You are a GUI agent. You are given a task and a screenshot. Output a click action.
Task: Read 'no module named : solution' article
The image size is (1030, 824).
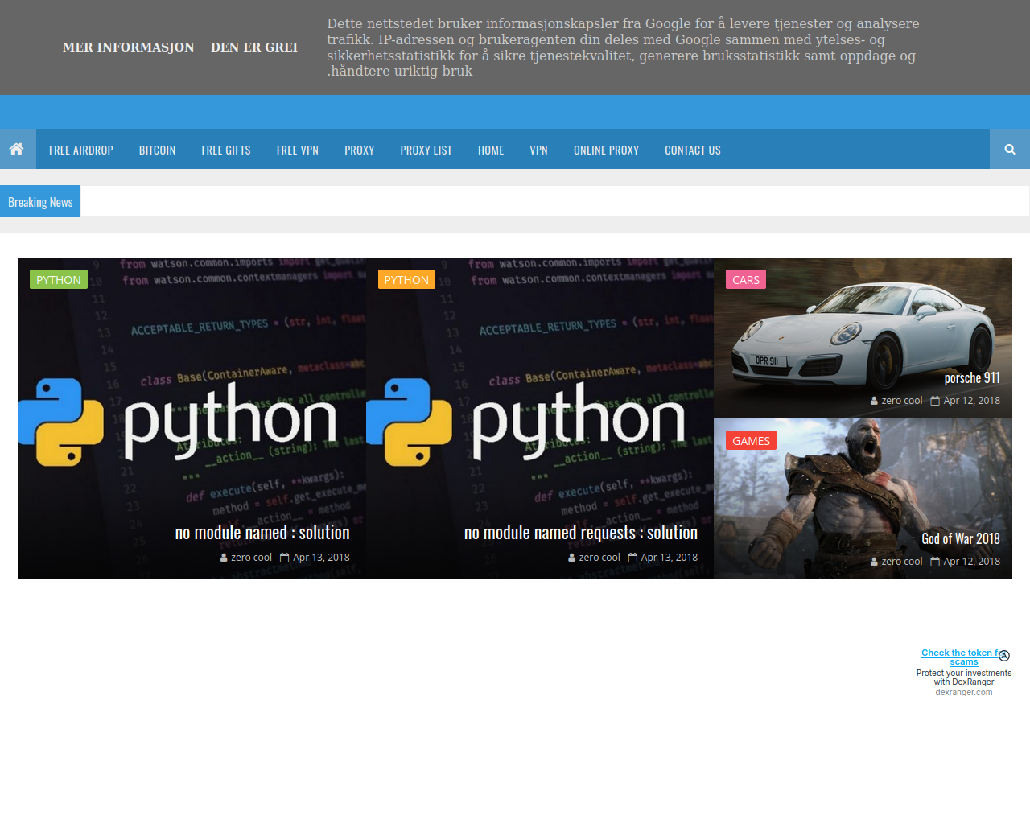(x=262, y=533)
